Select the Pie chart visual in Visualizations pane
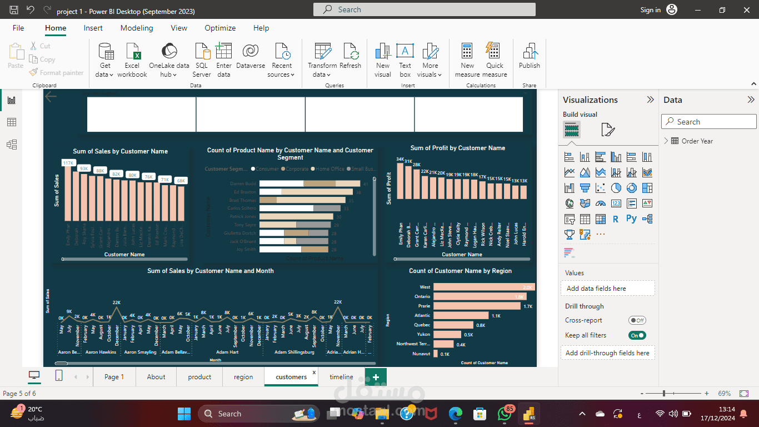Viewport: 759px width, 427px height. coord(615,188)
